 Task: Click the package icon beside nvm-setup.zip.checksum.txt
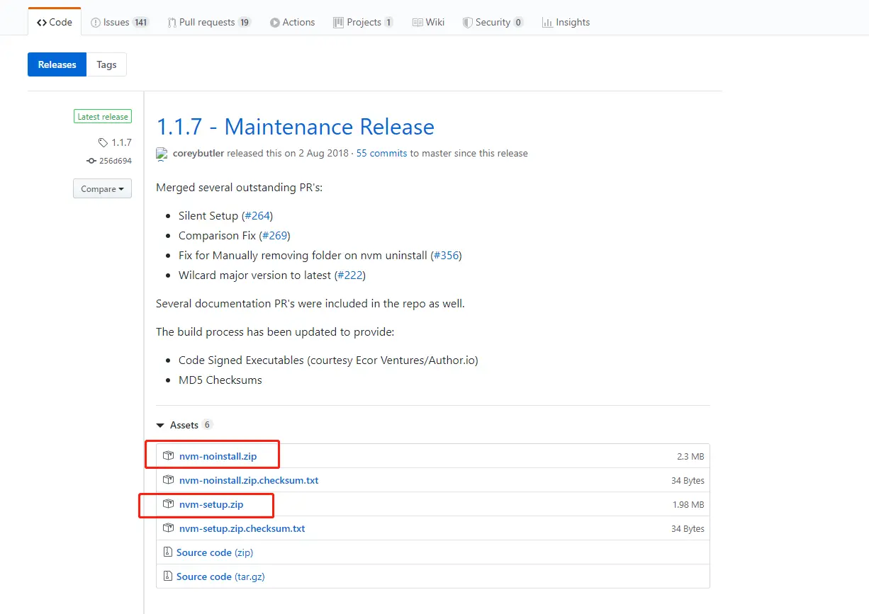pyautogui.click(x=168, y=528)
